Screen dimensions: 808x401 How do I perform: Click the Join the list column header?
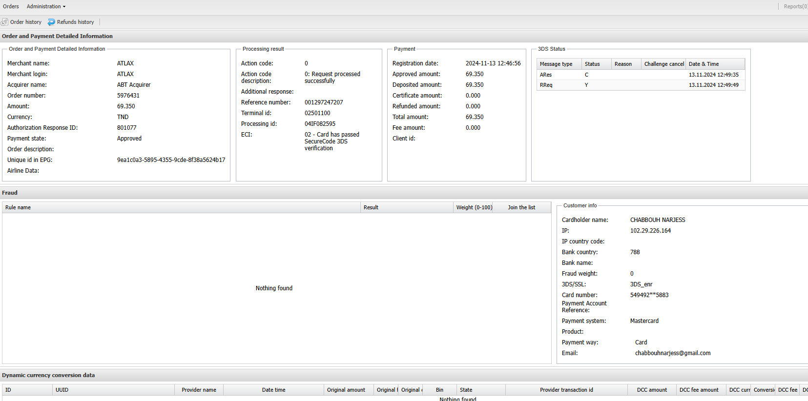tap(521, 207)
